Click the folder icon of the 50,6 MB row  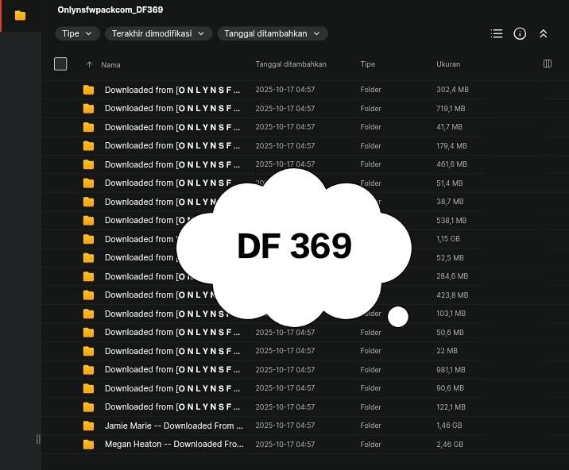(x=88, y=333)
